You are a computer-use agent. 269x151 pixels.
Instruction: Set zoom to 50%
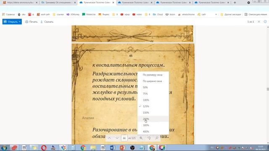(153, 87)
